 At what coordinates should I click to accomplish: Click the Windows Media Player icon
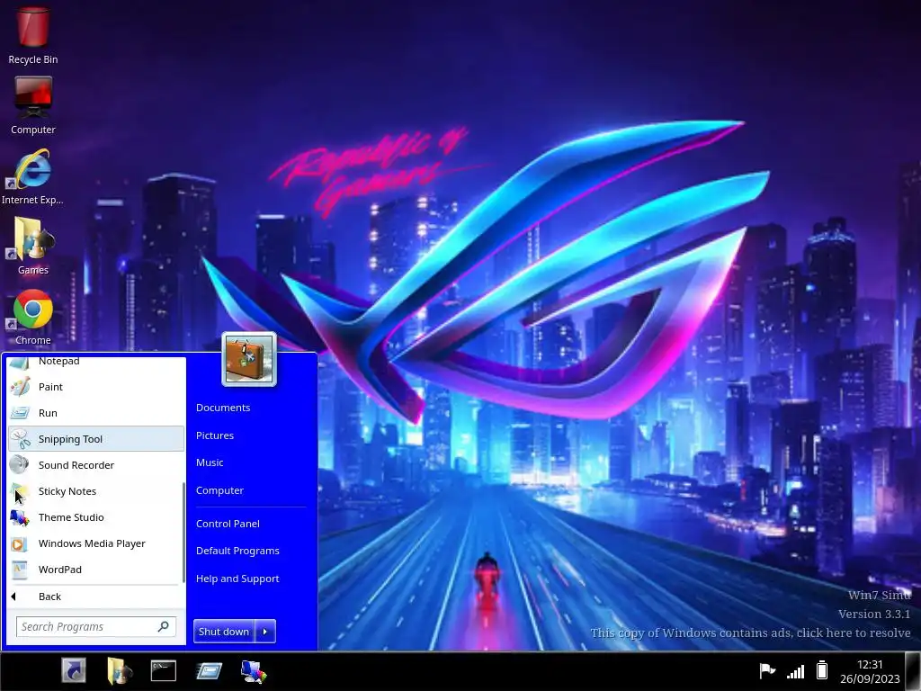(20, 543)
